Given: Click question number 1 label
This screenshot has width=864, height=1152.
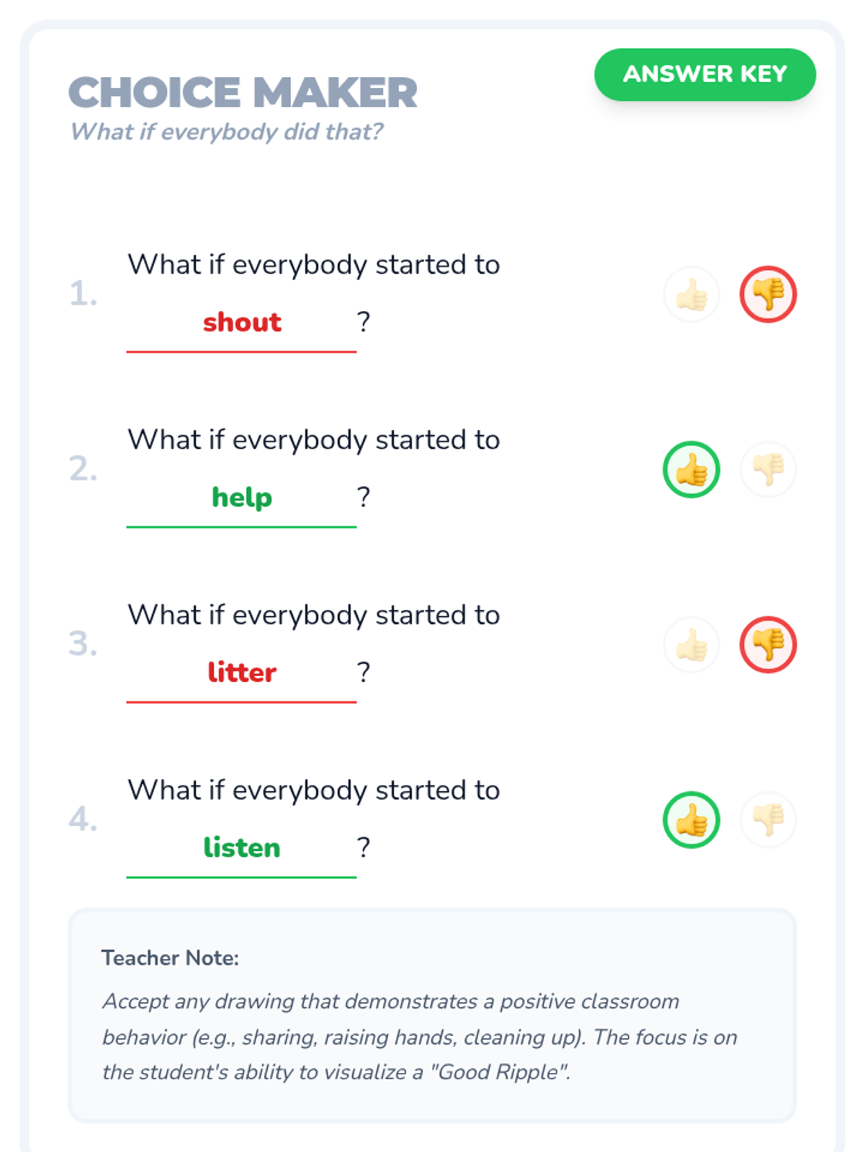Looking at the screenshot, I should click(x=83, y=294).
